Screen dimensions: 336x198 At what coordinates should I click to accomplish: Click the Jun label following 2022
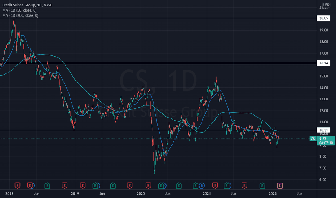[299, 194]
